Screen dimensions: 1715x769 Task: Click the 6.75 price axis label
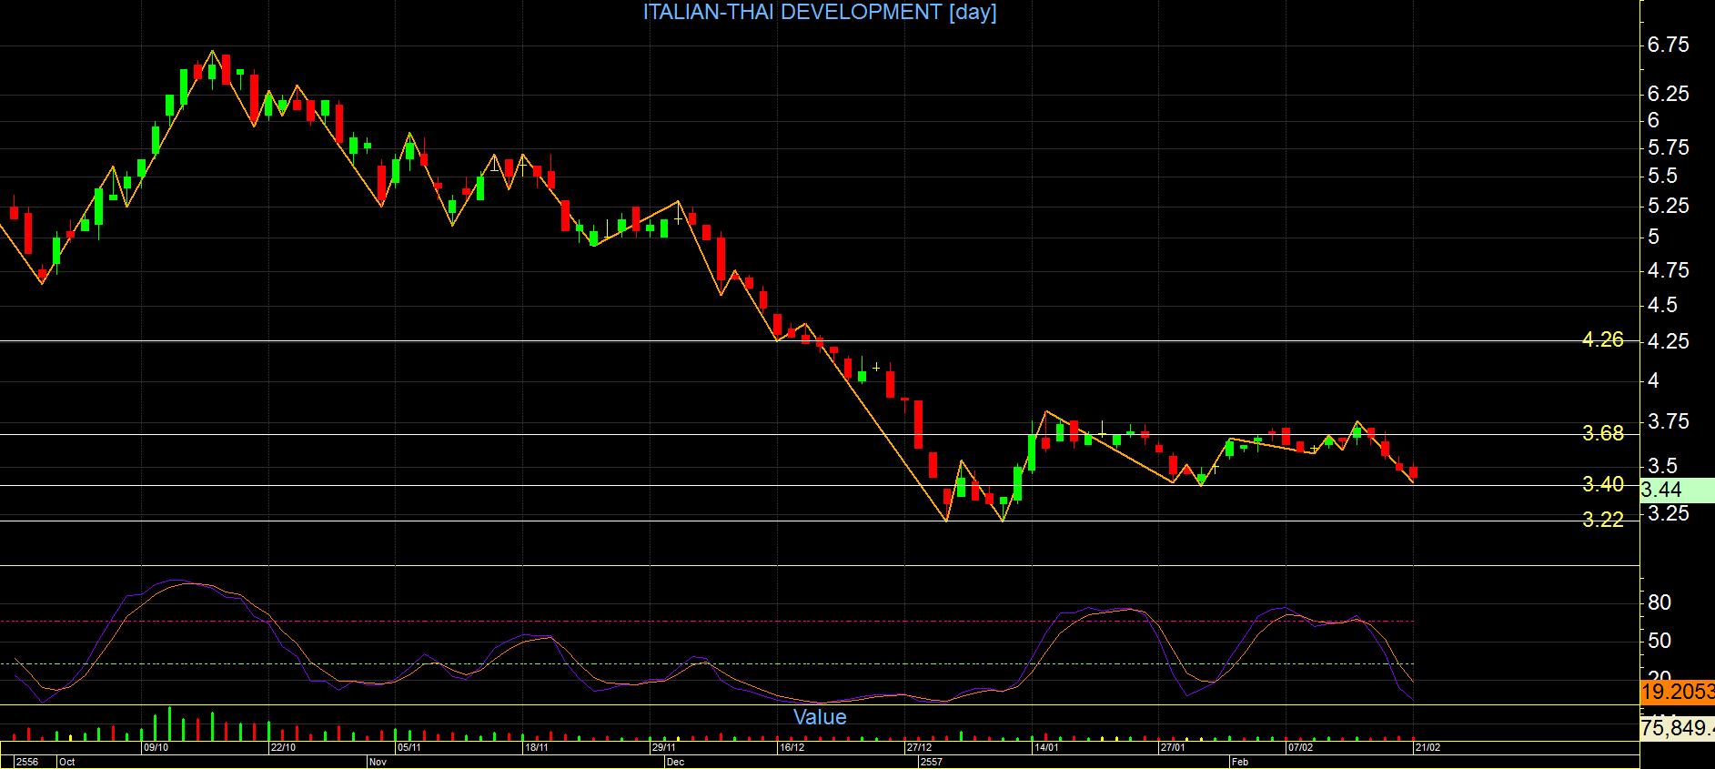pos(1668,46)
